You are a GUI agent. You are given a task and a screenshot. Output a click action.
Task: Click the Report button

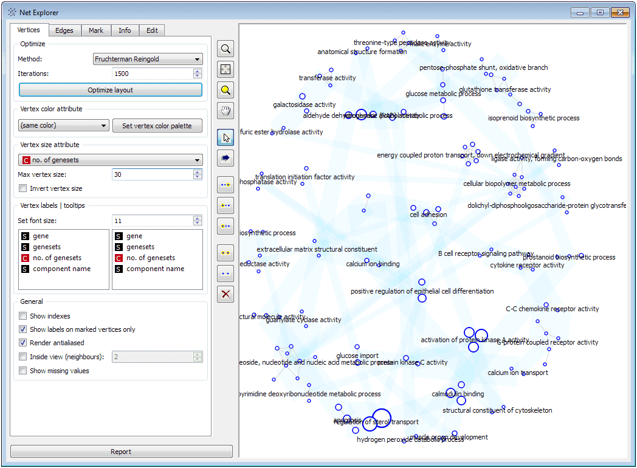(121, 451)
